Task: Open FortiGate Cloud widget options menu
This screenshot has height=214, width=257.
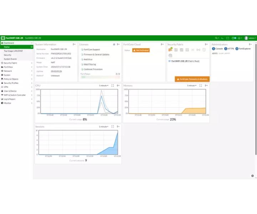Action: 162,44
